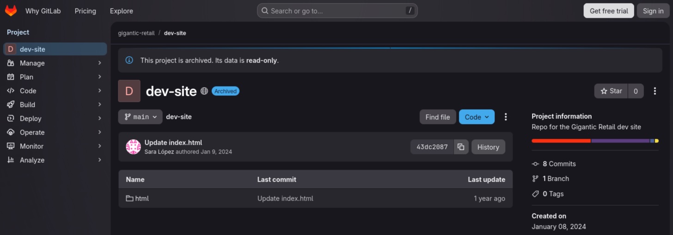Open the Build rocket icon in sidebar
Screen dimensions: 673x235
tap(11, 104)
